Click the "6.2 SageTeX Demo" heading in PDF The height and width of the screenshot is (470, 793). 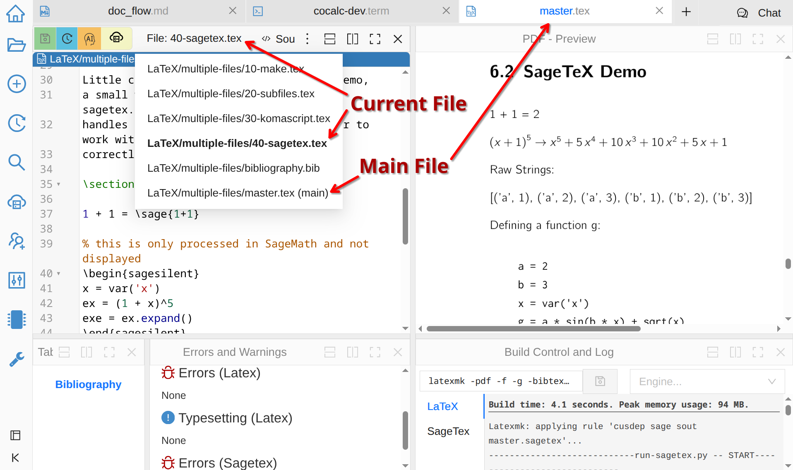(568, 72)
